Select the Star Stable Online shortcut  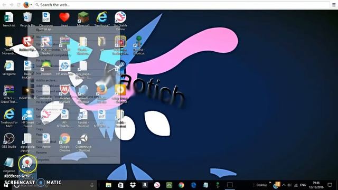[120, 21]
